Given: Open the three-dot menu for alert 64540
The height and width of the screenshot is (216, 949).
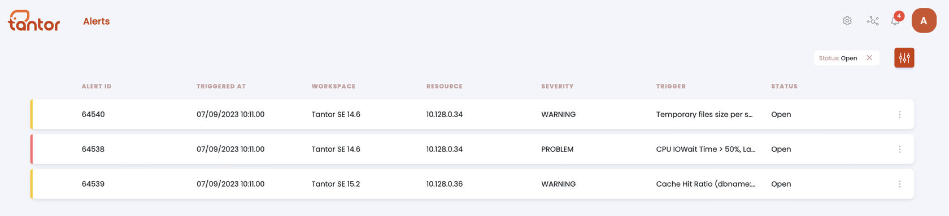Looking at the screenshot, I should coord(899,114).
